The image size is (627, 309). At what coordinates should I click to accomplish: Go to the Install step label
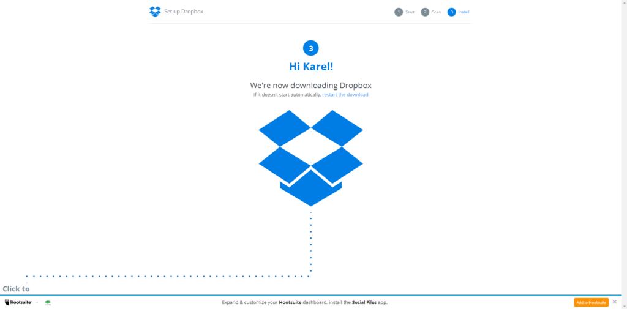coord(464,12)
